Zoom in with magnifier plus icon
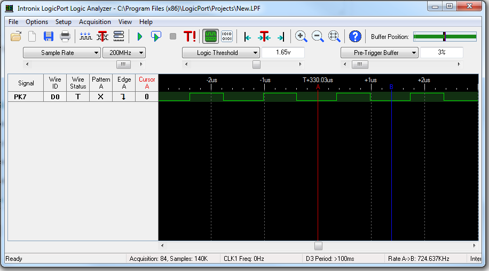 tap(301, 36)
